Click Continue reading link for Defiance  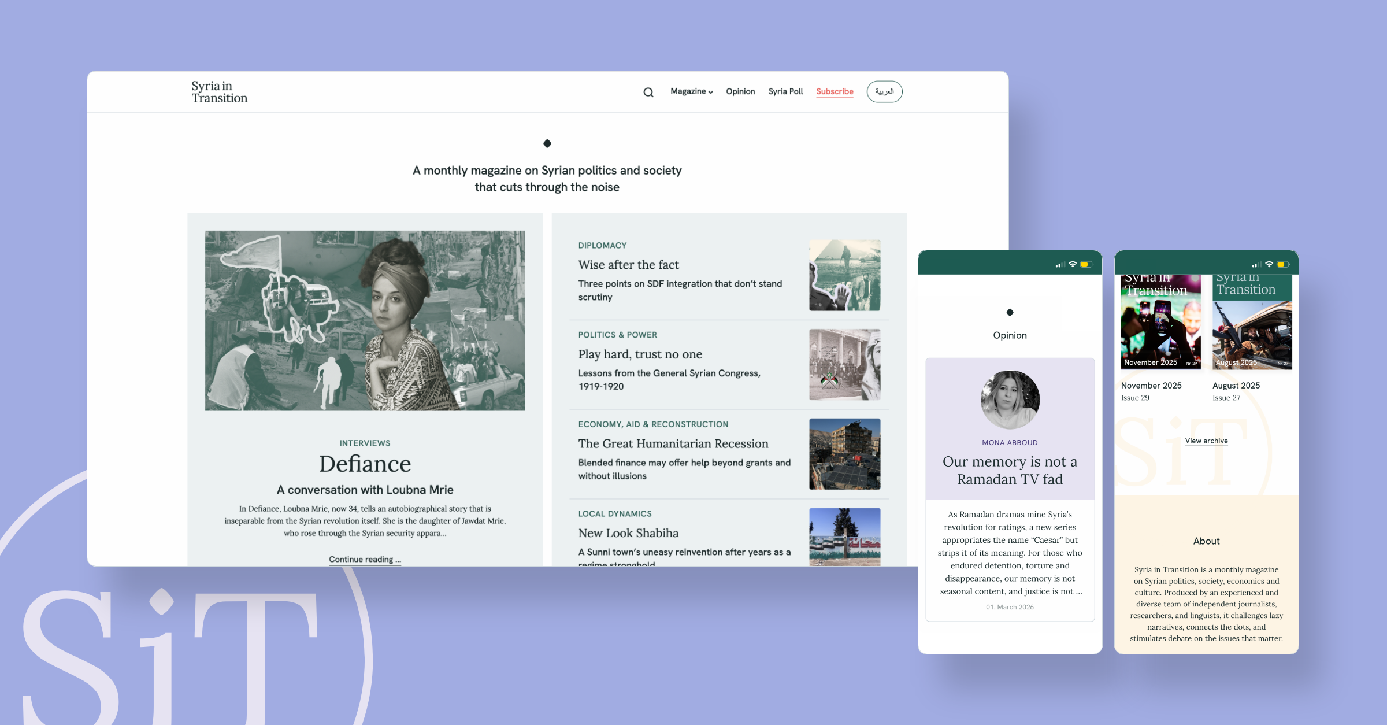[x=365, y=559]
